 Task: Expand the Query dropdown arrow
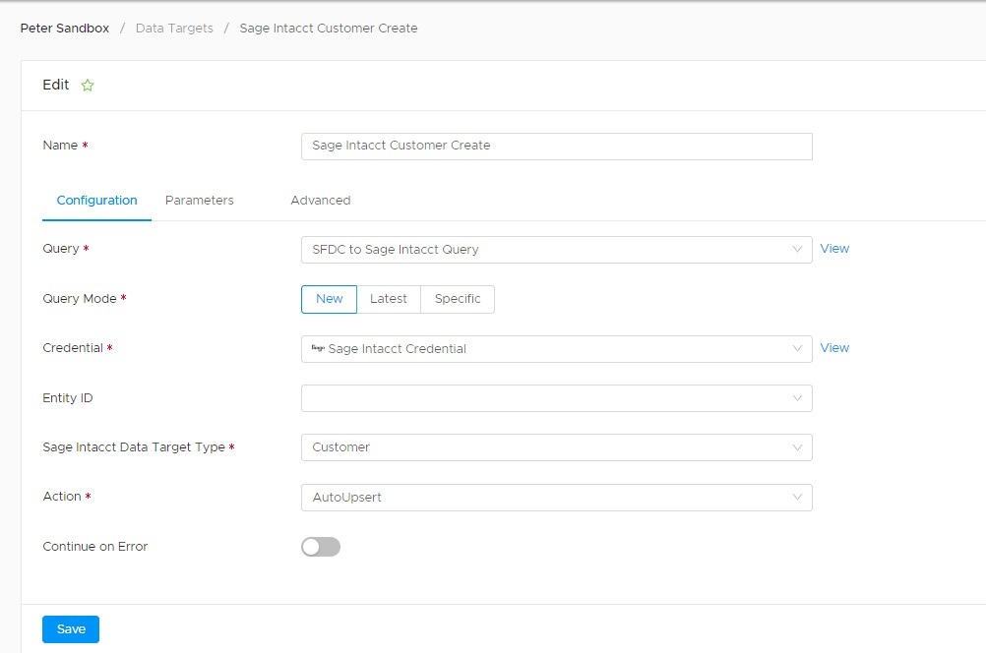click(797, 250)
